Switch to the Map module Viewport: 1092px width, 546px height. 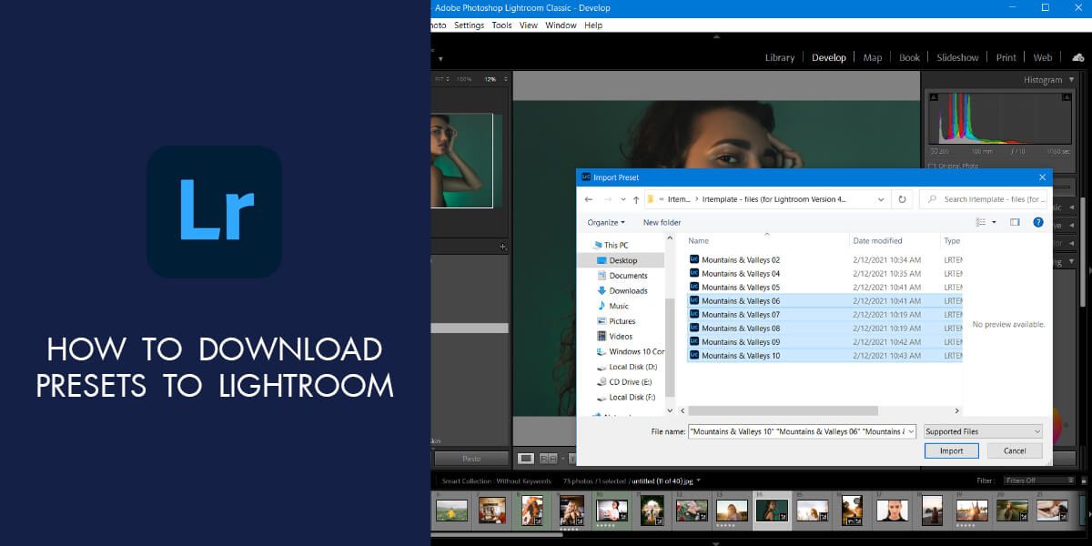(873, 57)
